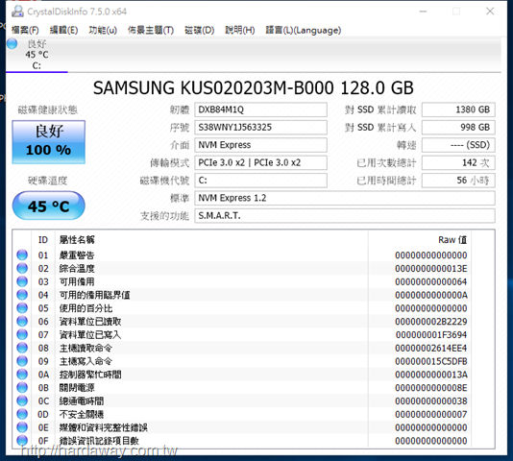Click the power on count value 142 次

pos(458,162)
